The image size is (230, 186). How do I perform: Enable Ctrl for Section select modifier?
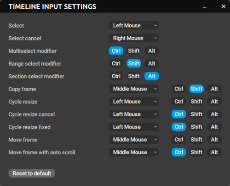point(116,76)
